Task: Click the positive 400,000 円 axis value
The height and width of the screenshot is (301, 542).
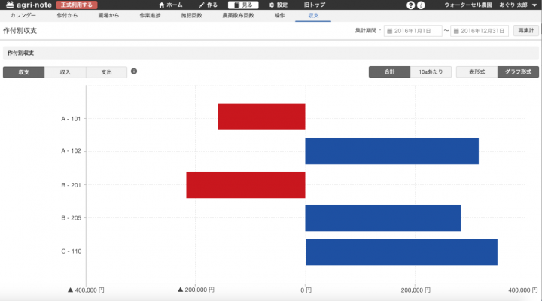Action: [522, 290]
